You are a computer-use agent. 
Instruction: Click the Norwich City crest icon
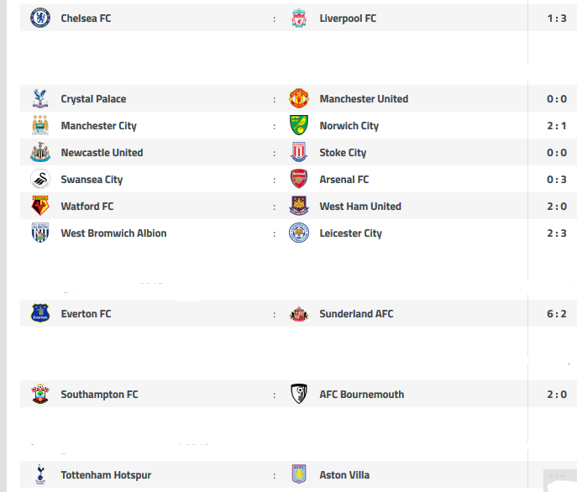(x=299, y=125)
